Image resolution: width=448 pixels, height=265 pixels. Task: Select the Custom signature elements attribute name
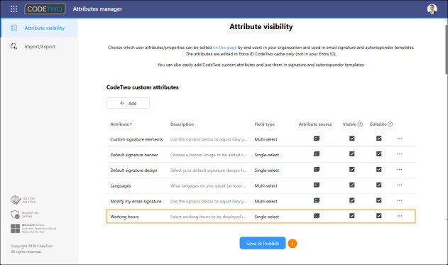[x=136, y=139]
